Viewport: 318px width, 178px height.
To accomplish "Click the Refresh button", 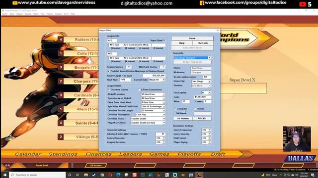I will 203,43.
